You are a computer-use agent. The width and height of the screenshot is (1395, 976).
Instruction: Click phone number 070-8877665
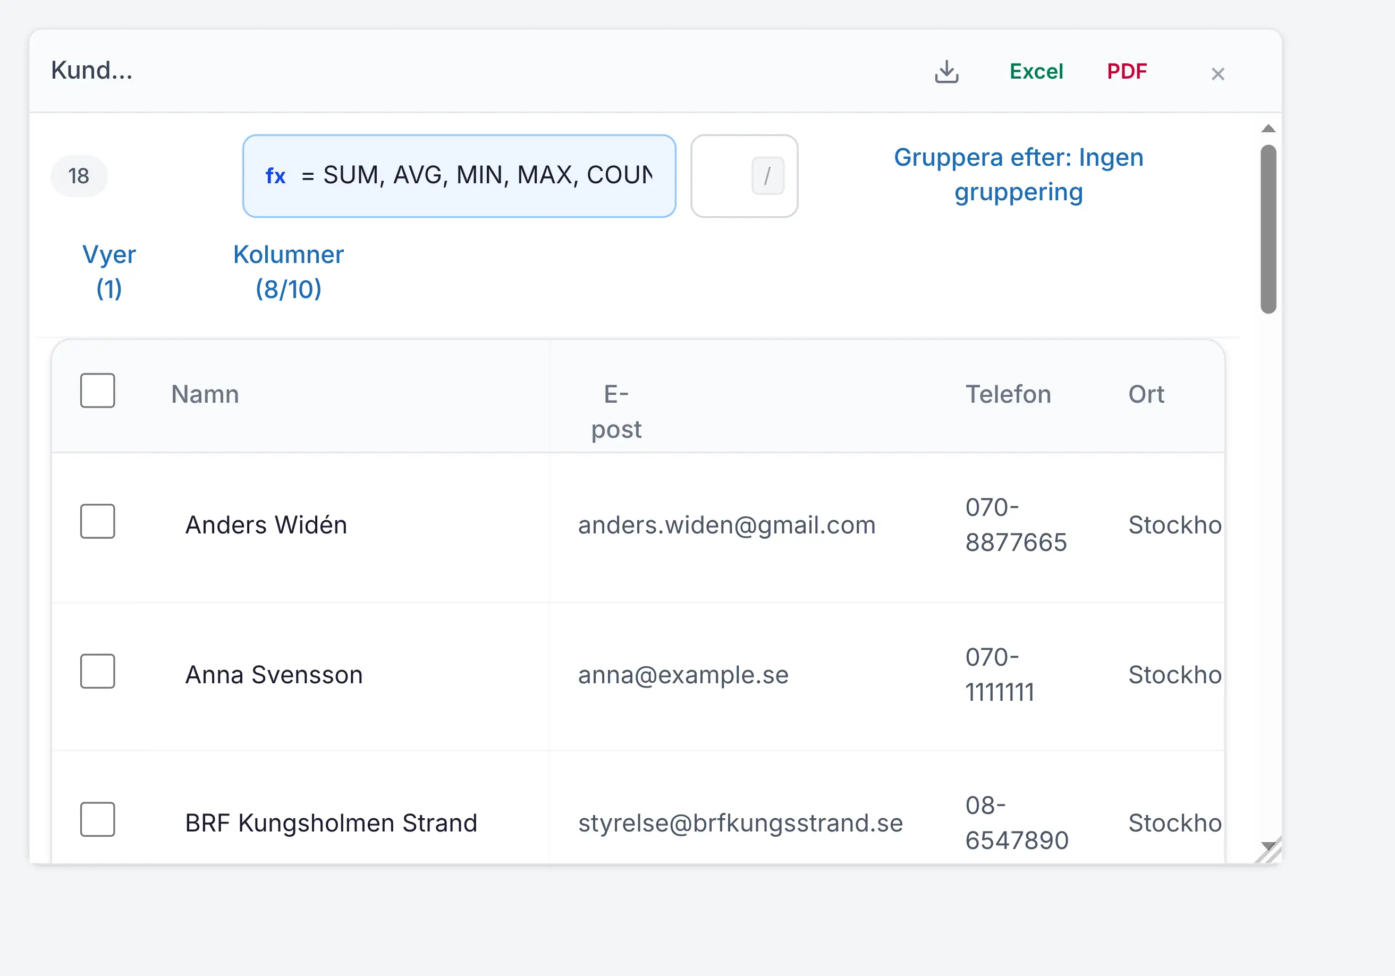pyautogui.click(x=1016, y=525)
